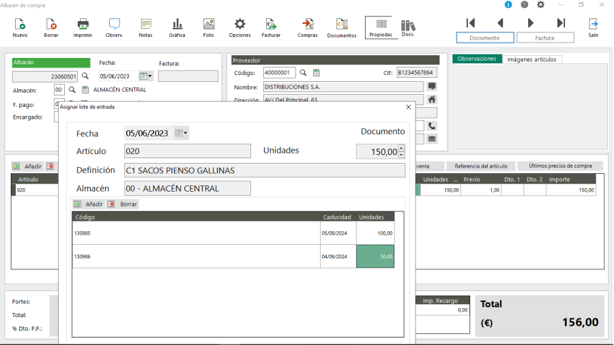The height and width of the screenshot is (345, 614).
Task: Open the date picker in lot dialog
Action: coord(181,133)
